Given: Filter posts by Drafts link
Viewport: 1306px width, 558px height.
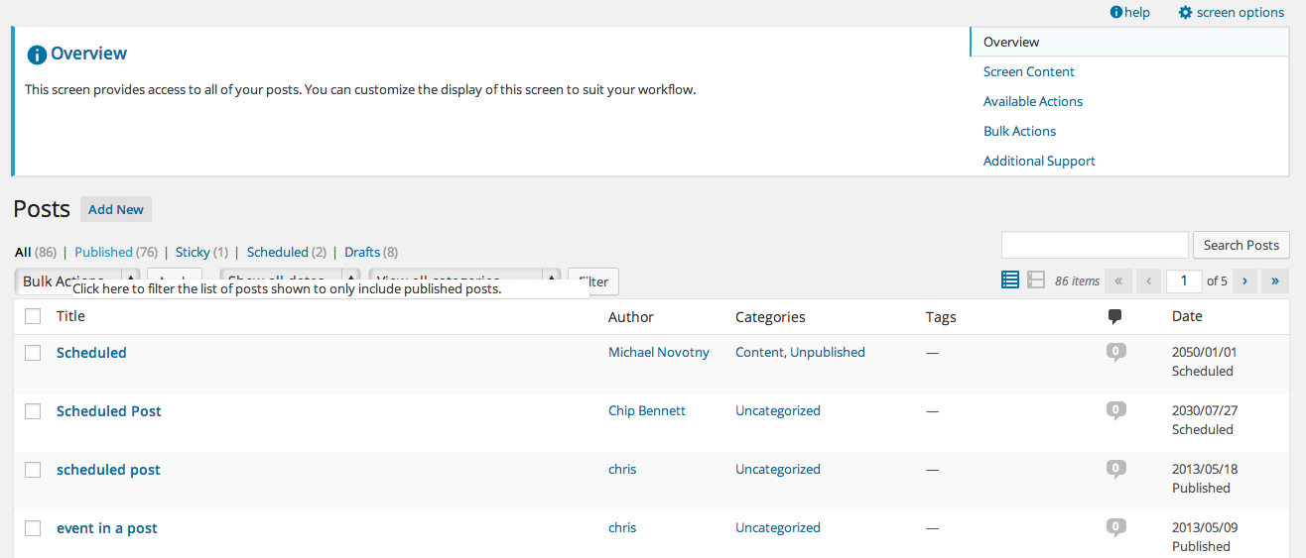Looking at the screenshot, I should (x=362, y=253).
